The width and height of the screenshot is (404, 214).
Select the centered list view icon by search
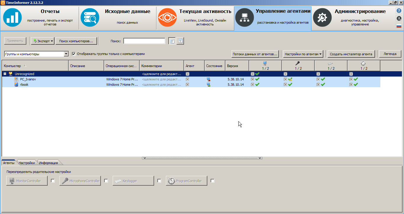pyautogui.click(x=180, y=41)
